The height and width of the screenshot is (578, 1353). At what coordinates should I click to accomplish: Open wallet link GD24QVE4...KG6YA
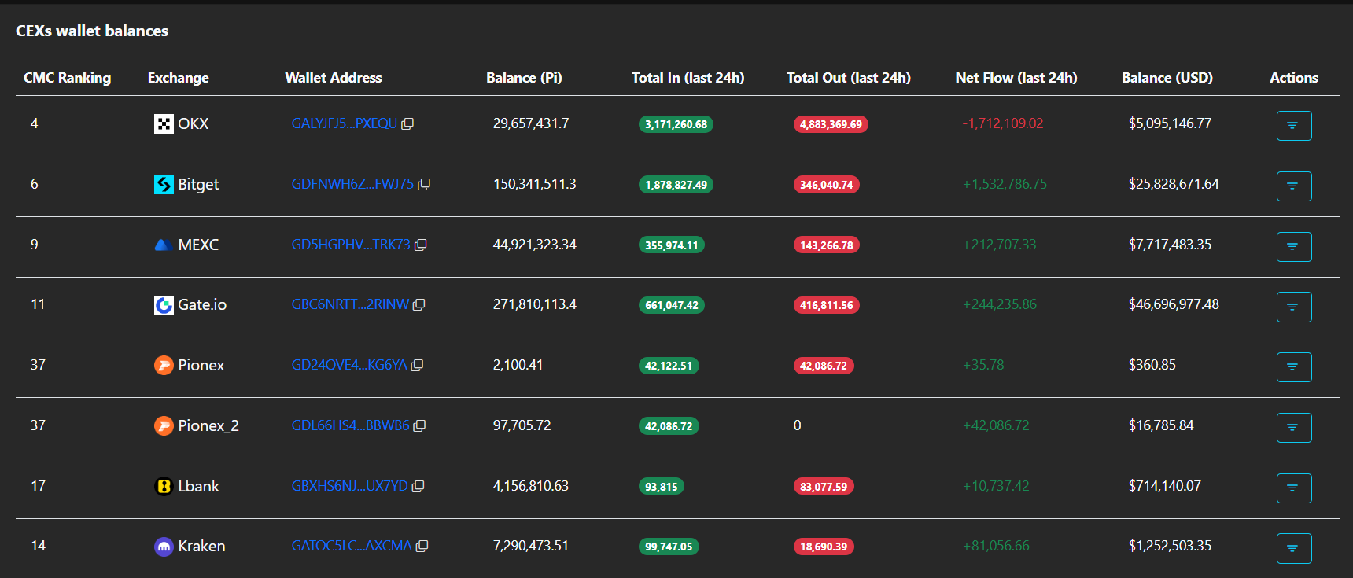[x=349, y=365]
